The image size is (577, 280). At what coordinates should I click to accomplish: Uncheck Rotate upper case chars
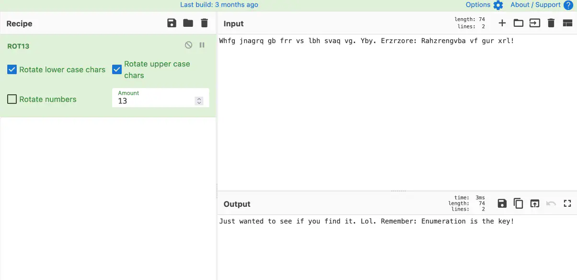click(117, 70)
